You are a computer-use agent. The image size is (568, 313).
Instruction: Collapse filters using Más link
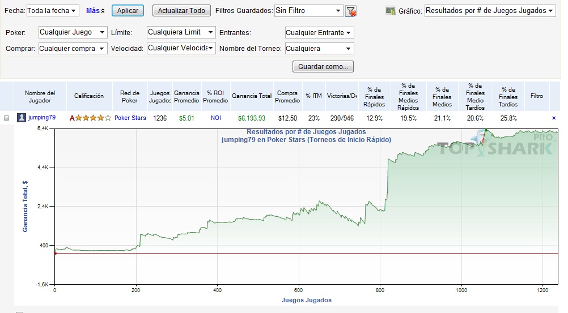(95, 11)
